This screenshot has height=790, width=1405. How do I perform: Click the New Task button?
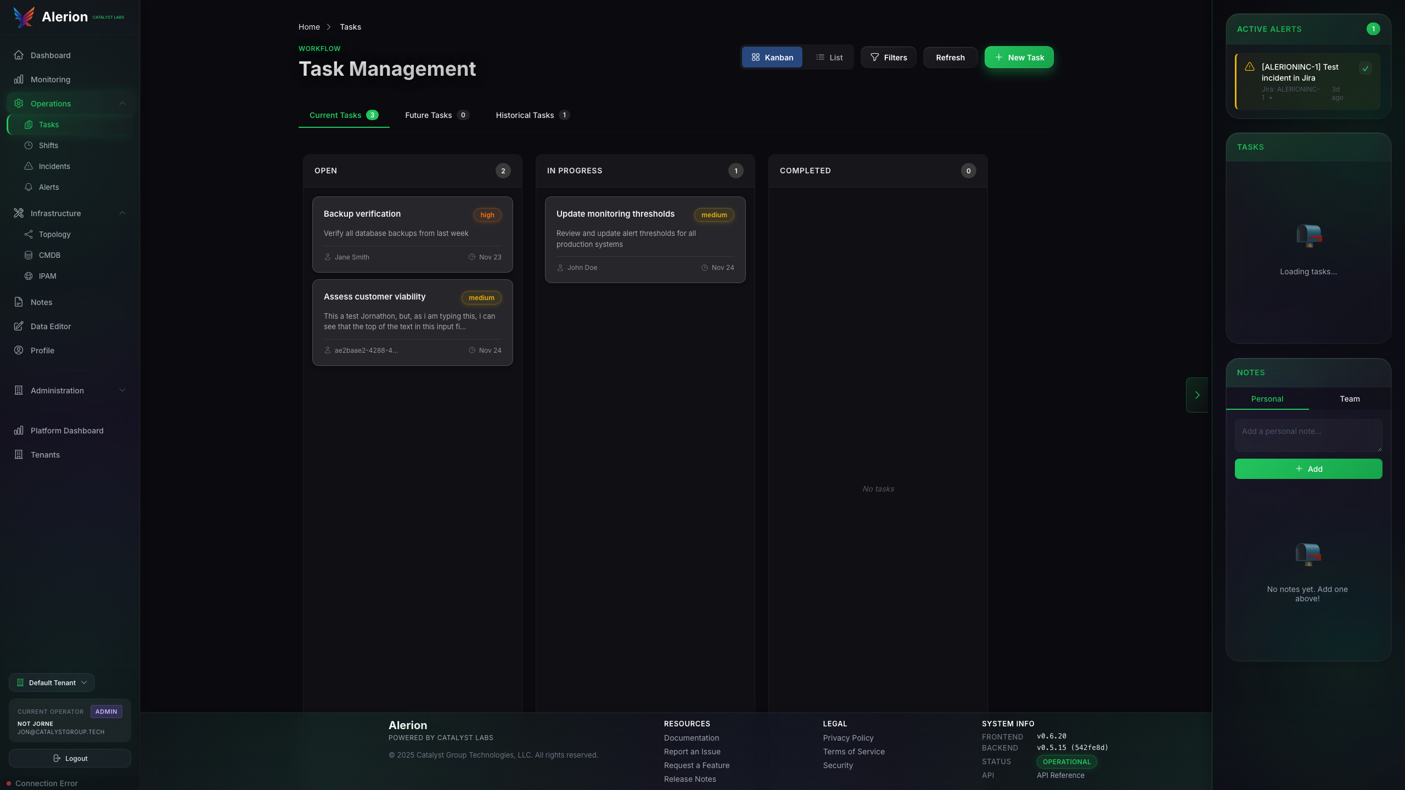tap(1019, 58)
